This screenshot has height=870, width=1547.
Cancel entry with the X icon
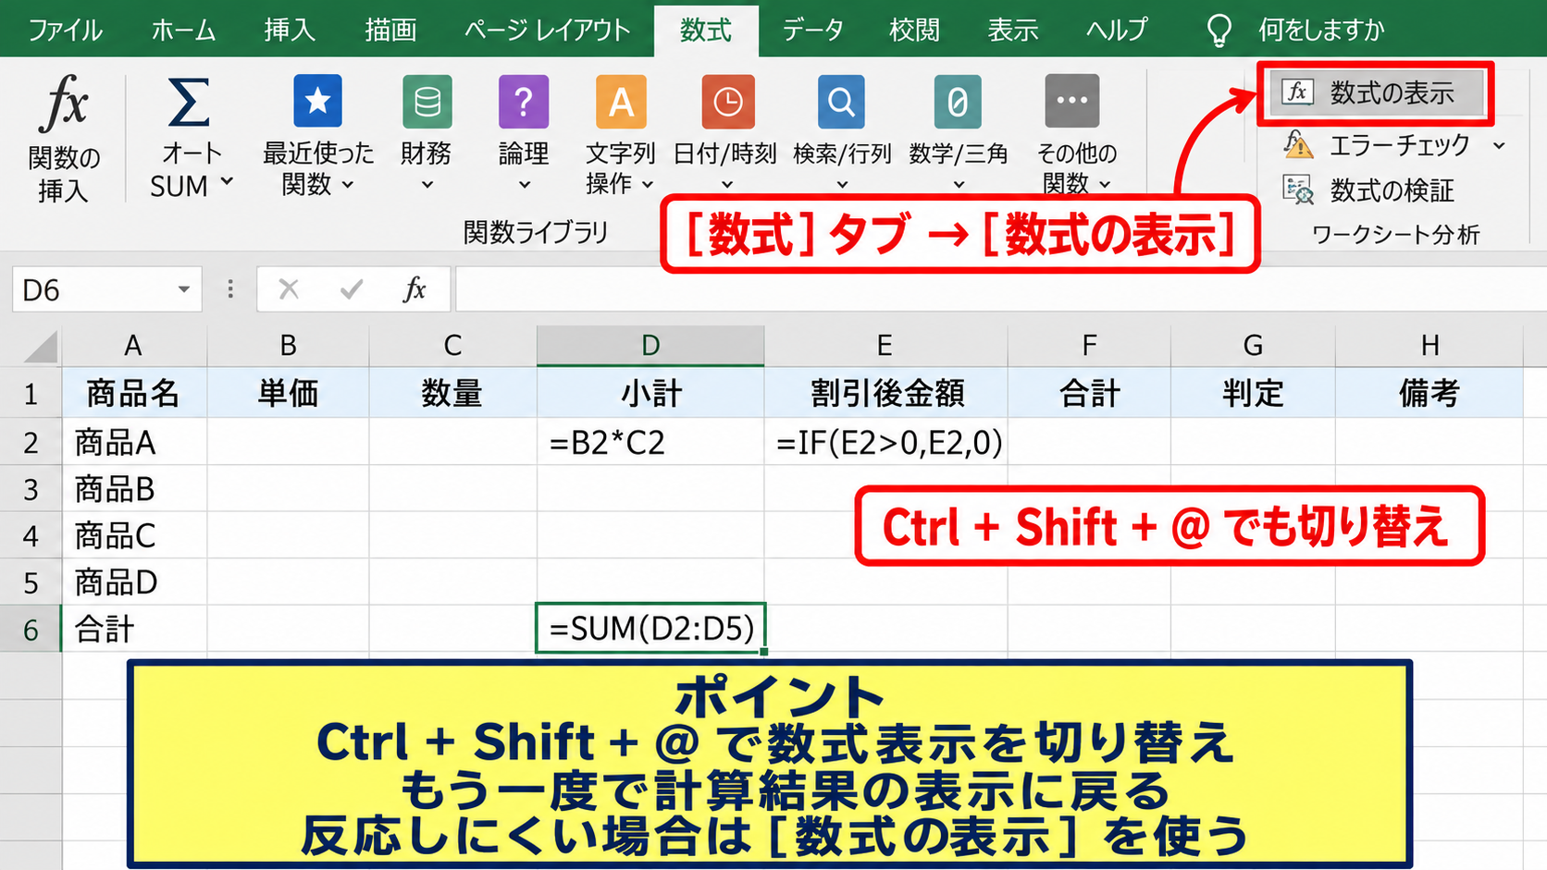coord(289,289)
